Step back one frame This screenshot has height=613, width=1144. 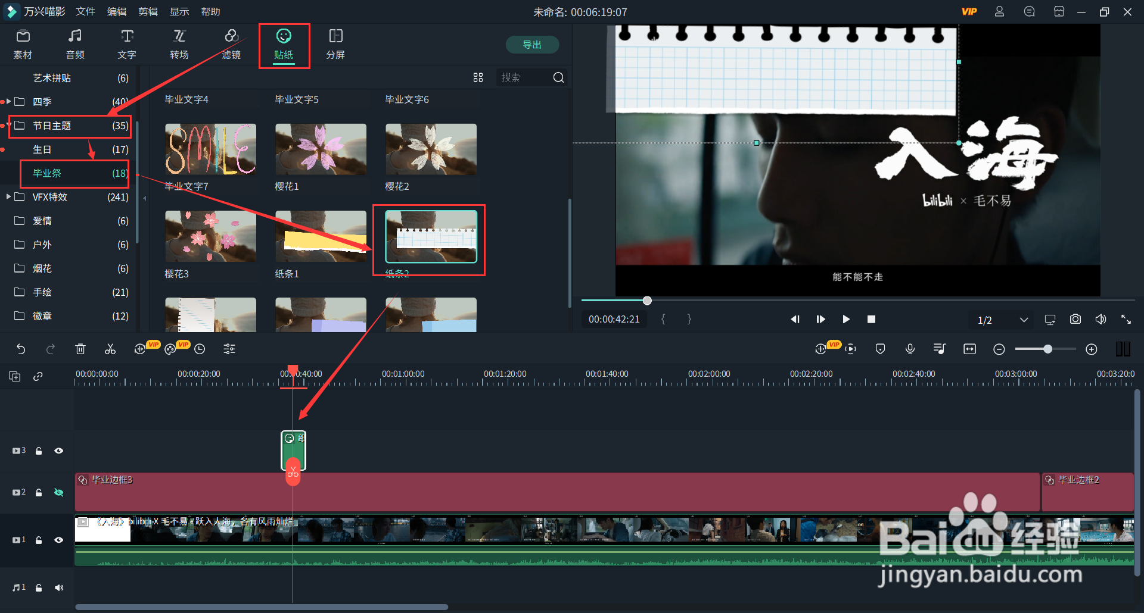coord(795,320)
